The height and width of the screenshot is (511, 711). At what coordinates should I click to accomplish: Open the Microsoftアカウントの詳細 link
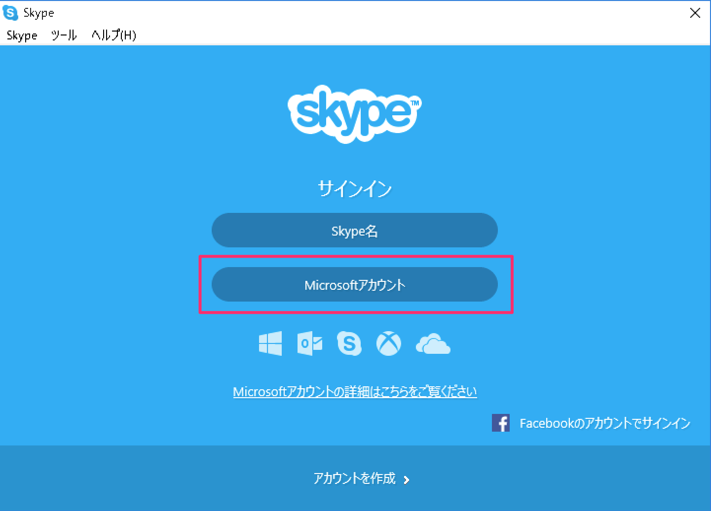(x=355, y=392)
